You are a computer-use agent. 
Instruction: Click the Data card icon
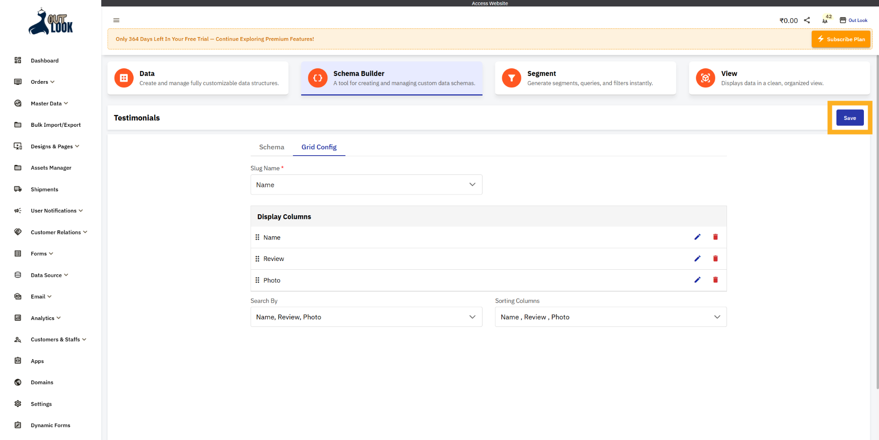(x=124, y=78)
